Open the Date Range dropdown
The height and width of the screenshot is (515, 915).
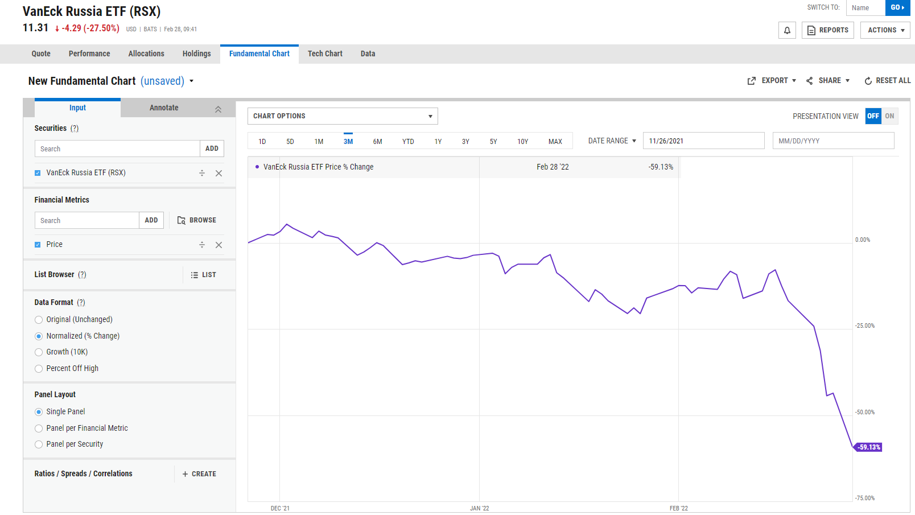pos(612,141)
